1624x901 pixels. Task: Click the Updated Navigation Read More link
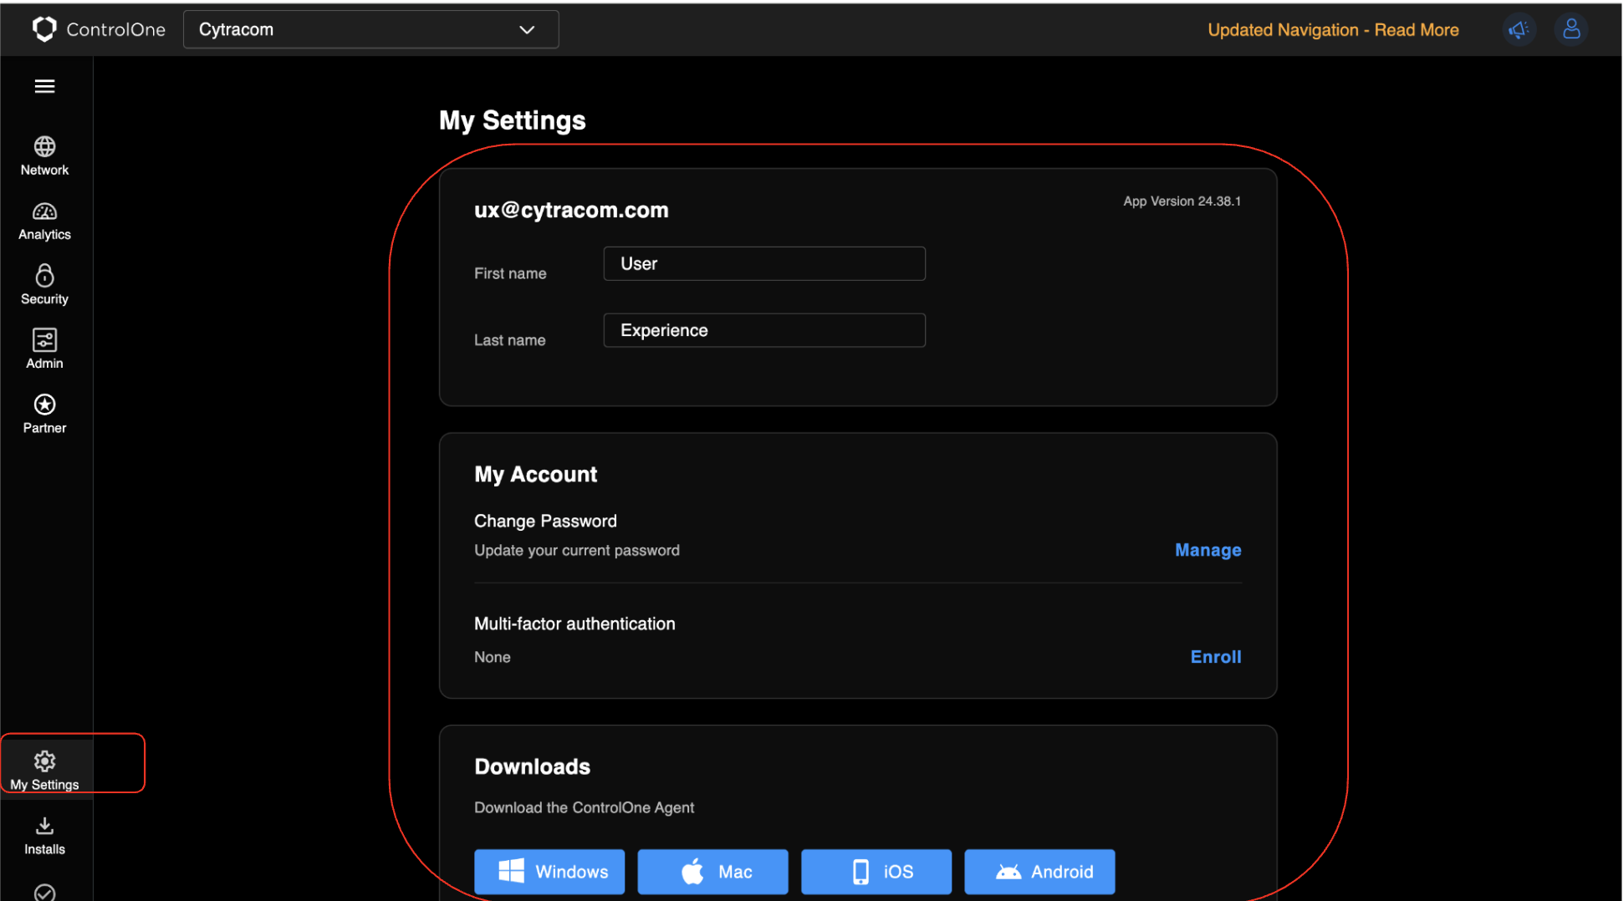1332,30
